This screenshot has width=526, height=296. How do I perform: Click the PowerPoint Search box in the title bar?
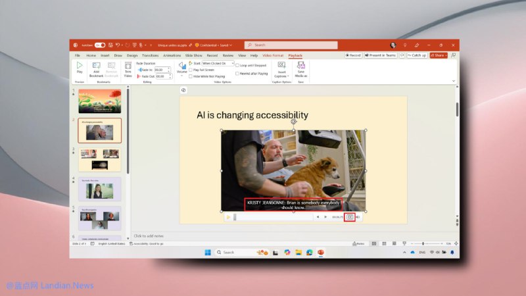click(x=291, y=45)
